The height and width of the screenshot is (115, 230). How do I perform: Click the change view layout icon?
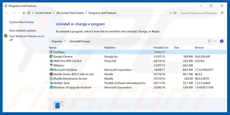pyautogui.click(x=210, y=41)
